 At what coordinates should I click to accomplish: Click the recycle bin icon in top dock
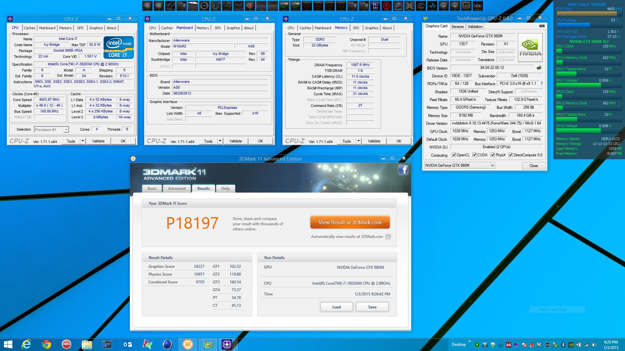(478, 6)
